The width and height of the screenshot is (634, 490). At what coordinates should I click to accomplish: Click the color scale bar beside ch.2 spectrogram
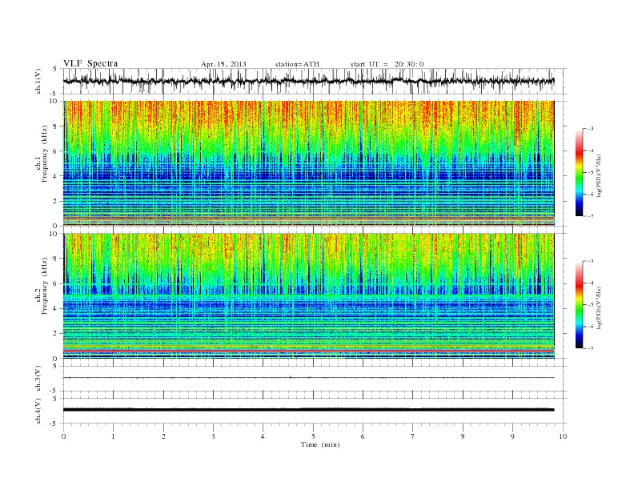(x=579, y=305)
